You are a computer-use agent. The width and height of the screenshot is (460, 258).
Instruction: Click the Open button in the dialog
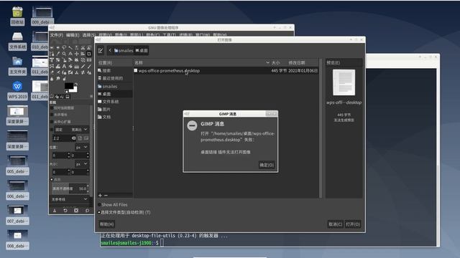click(x=353, y=224)
